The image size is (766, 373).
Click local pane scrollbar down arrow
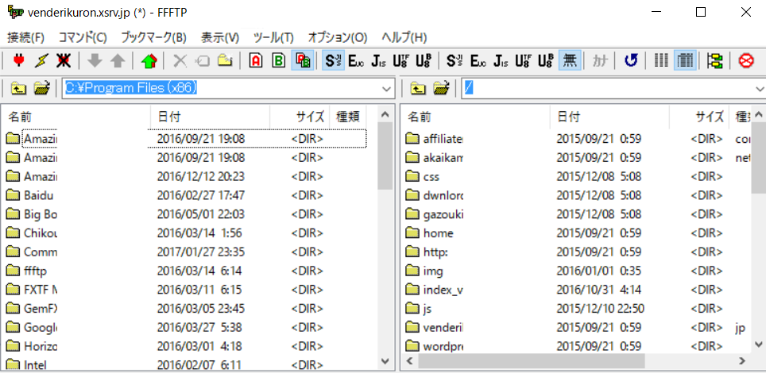tap(385, 361)
